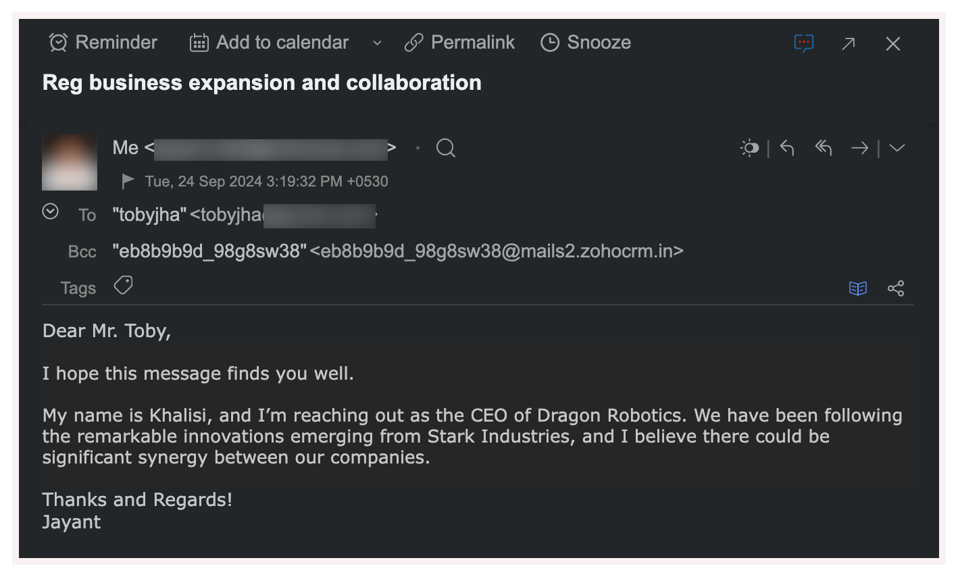Share this email

click(x=896, y=288)
